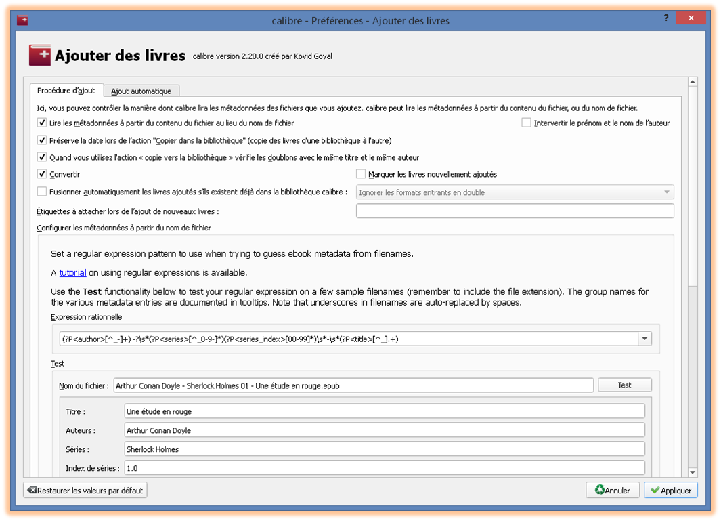Enable Intervertir le prénom et le nom
Screen dimensions: 721x521
(x=527, y=123)
